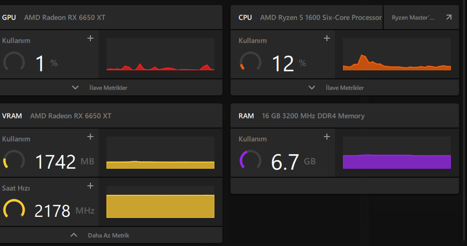Click the plus icon beside CPU Kullanım

[x=327, y=38]
